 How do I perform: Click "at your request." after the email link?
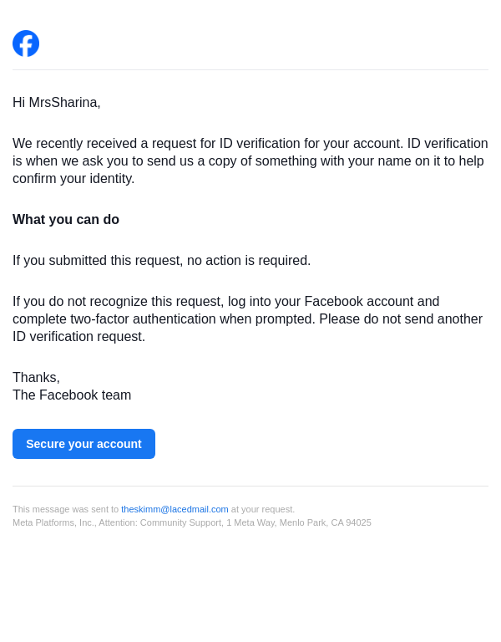point(263,509)
